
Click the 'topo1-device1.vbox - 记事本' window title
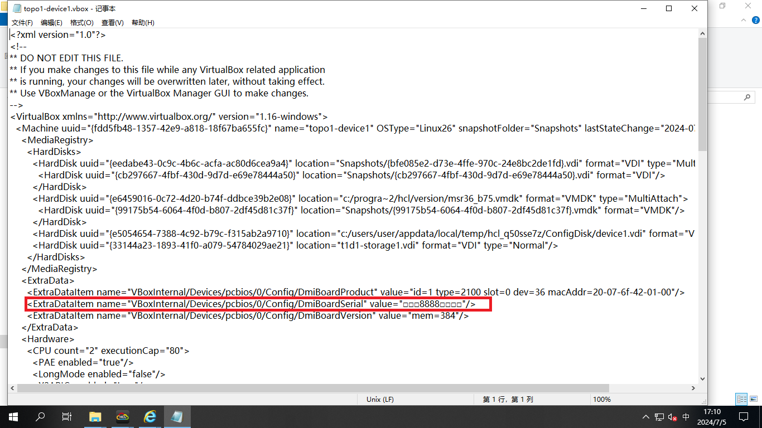(x=70, y=9)
